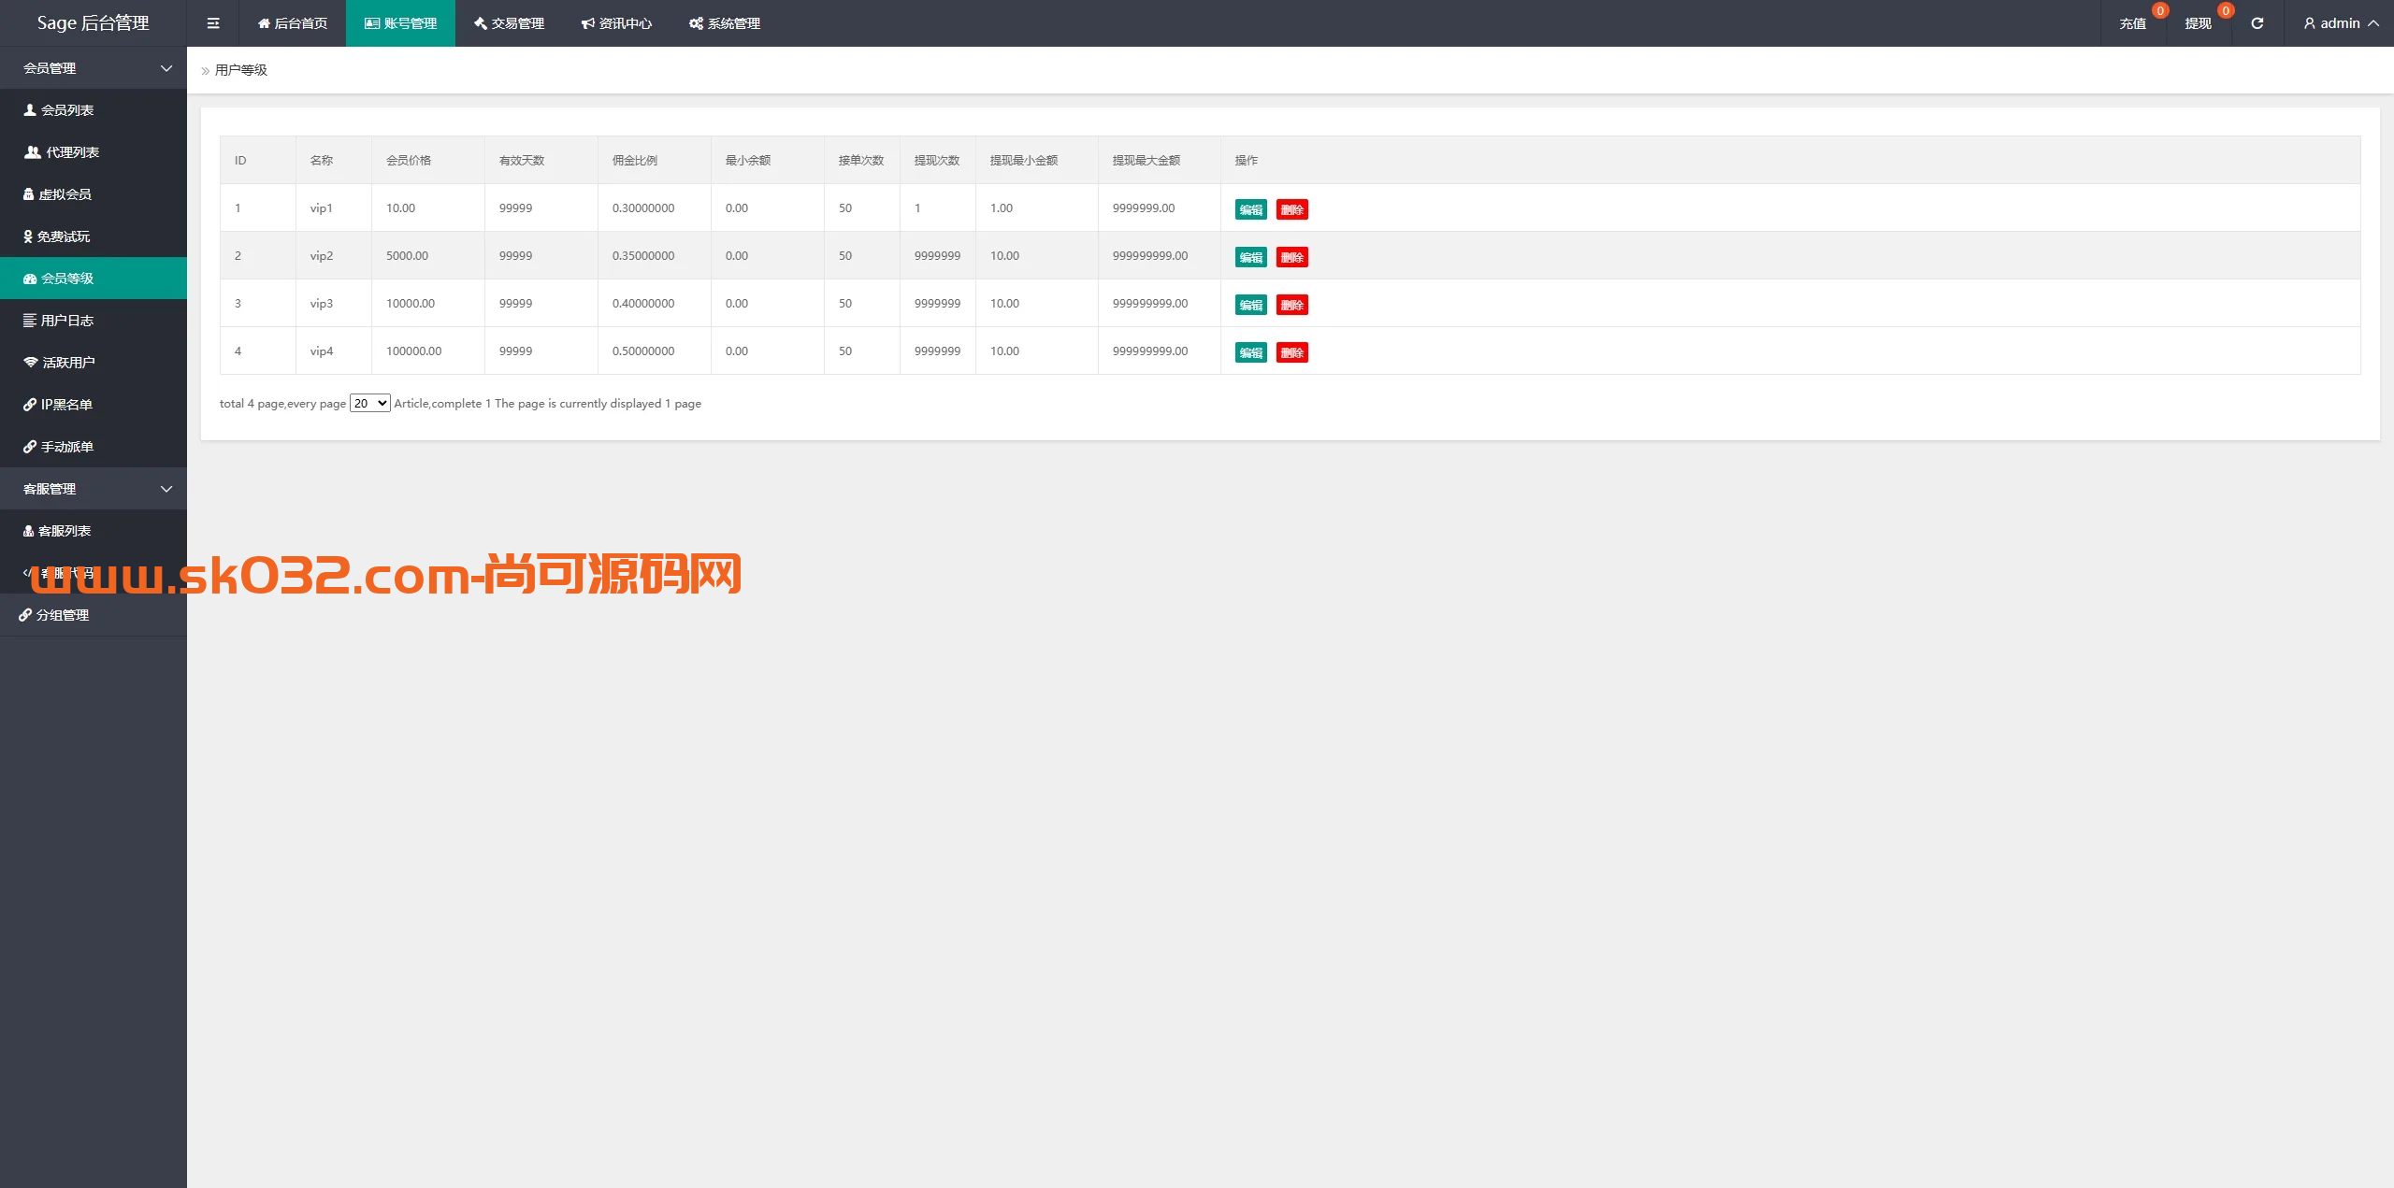
Task: Open 手动派单 sidebar item
Action: [66, 447]
